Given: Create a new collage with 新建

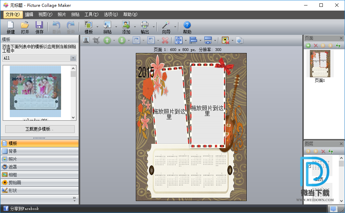Looking at the screenshot, I should 11,27.
